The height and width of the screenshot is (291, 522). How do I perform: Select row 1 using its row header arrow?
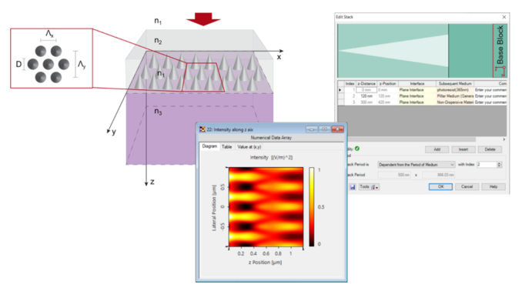tap(340, 90)
